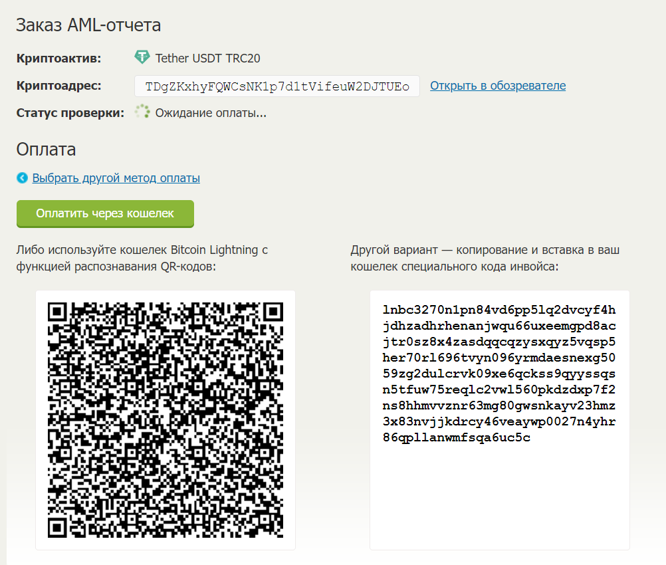Click the Статус проверки label

(70, 113)
